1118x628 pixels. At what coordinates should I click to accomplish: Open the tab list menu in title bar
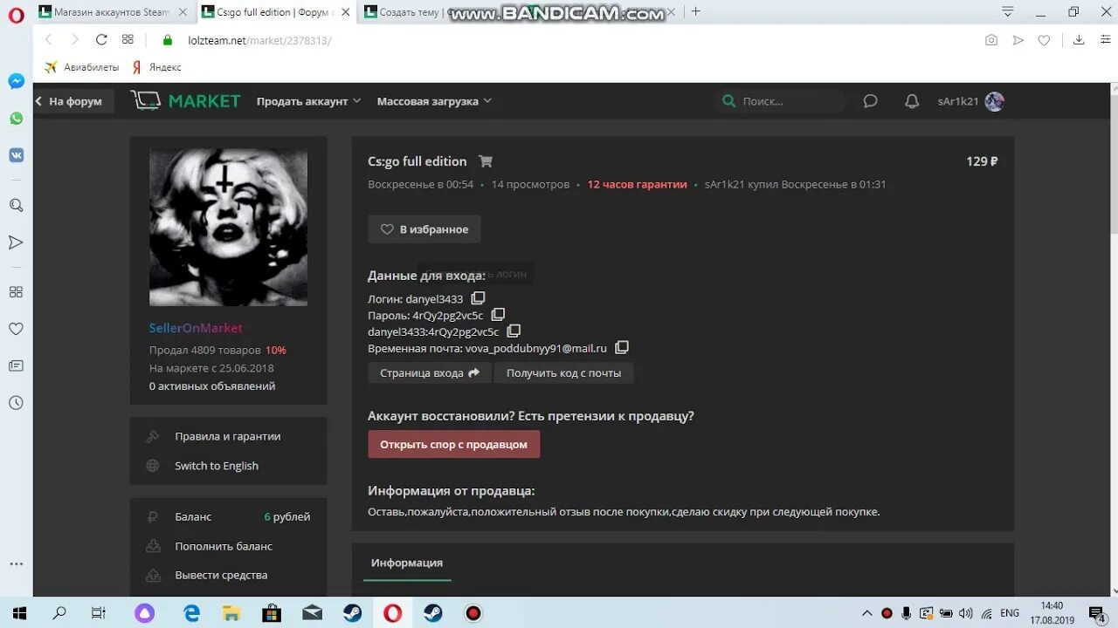1008,12
